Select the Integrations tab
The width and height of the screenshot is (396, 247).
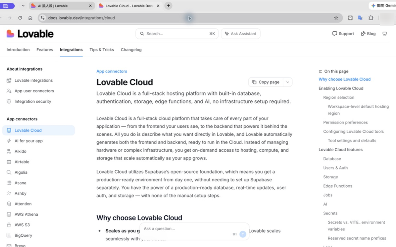point(71,50)
